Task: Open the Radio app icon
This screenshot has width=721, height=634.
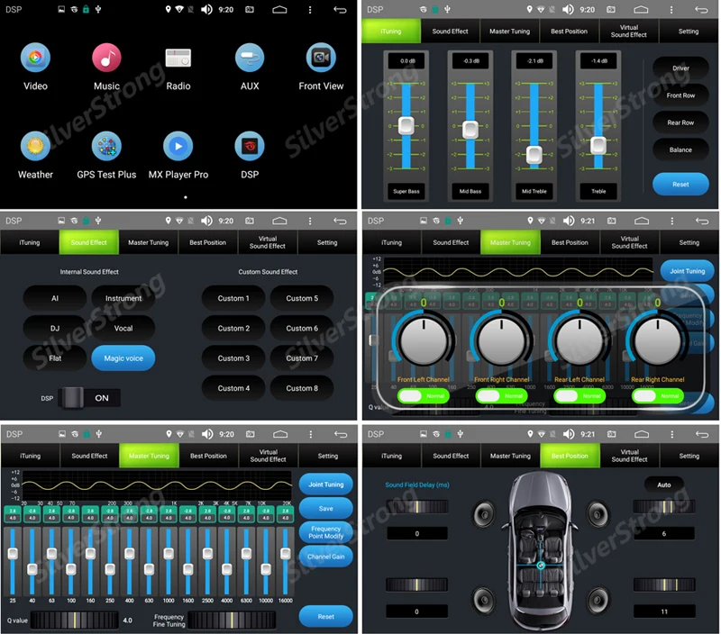Action: pyautogui.click(x=178, y=58)
